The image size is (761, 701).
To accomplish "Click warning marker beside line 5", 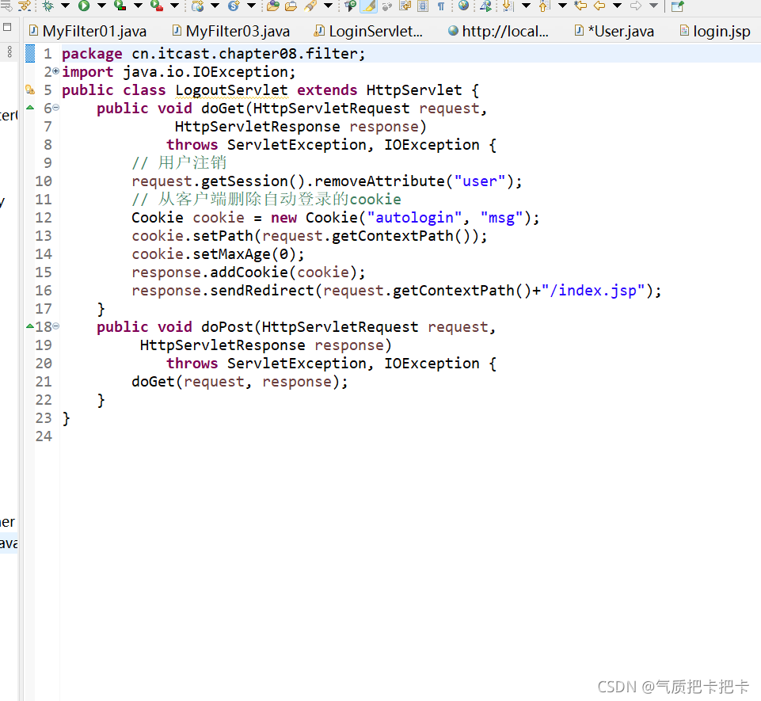I will (x=30, y=90).
